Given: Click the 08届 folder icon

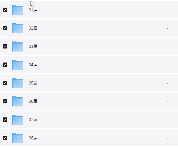Looking at the screenshot, I should coord(18,138).
